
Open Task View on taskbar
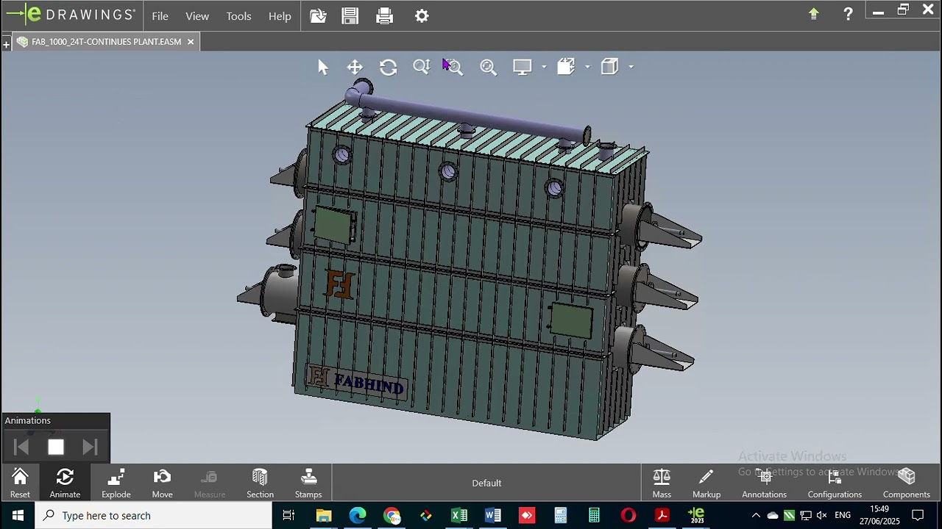[x=288, y=516]
